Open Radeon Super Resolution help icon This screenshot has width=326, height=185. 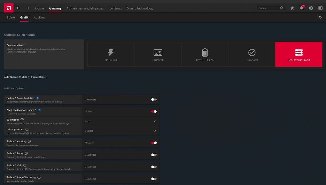[x=38, y=98]
